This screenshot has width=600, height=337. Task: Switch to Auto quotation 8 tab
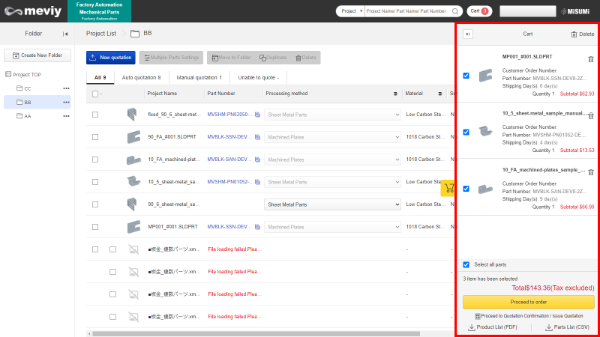[141, 78]
